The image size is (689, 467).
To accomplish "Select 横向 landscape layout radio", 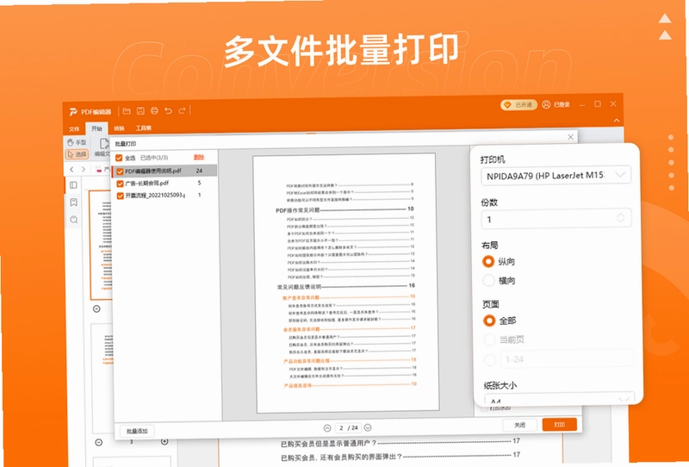I will click(x=488, y=280).
